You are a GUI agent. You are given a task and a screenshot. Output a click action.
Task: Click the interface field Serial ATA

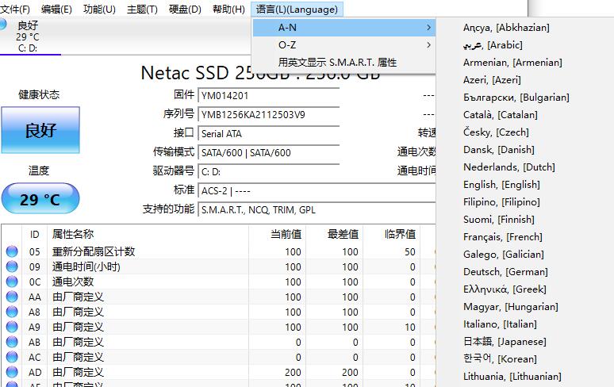tap(269, 134)
